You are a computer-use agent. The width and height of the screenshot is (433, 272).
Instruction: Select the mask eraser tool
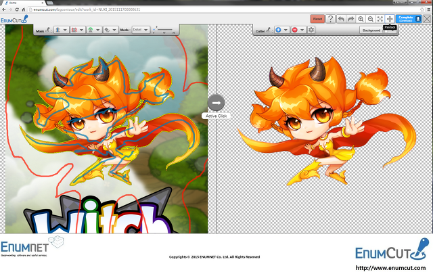tap(107, 30)
